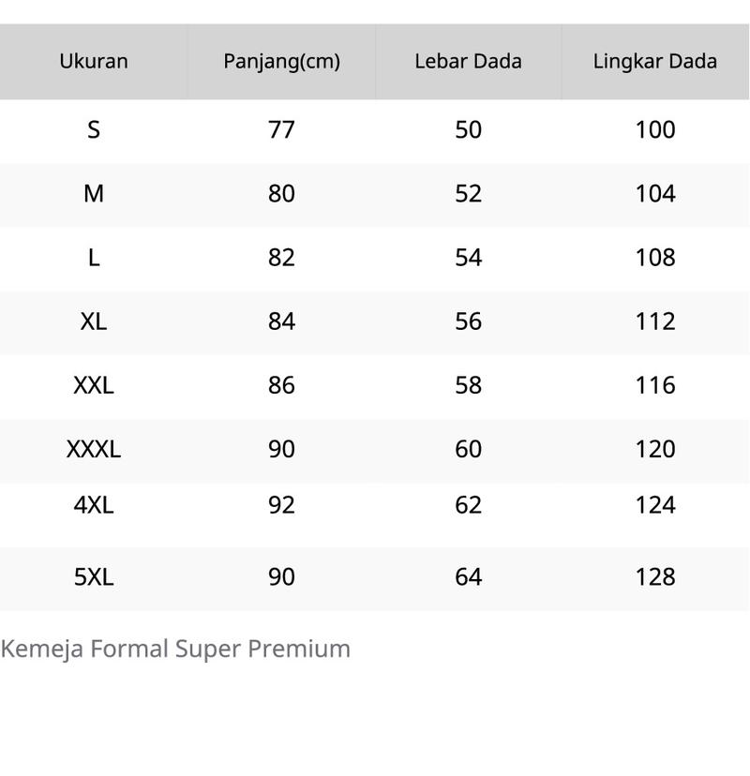Select the chest circumference value 100

[x=655, y=129]
